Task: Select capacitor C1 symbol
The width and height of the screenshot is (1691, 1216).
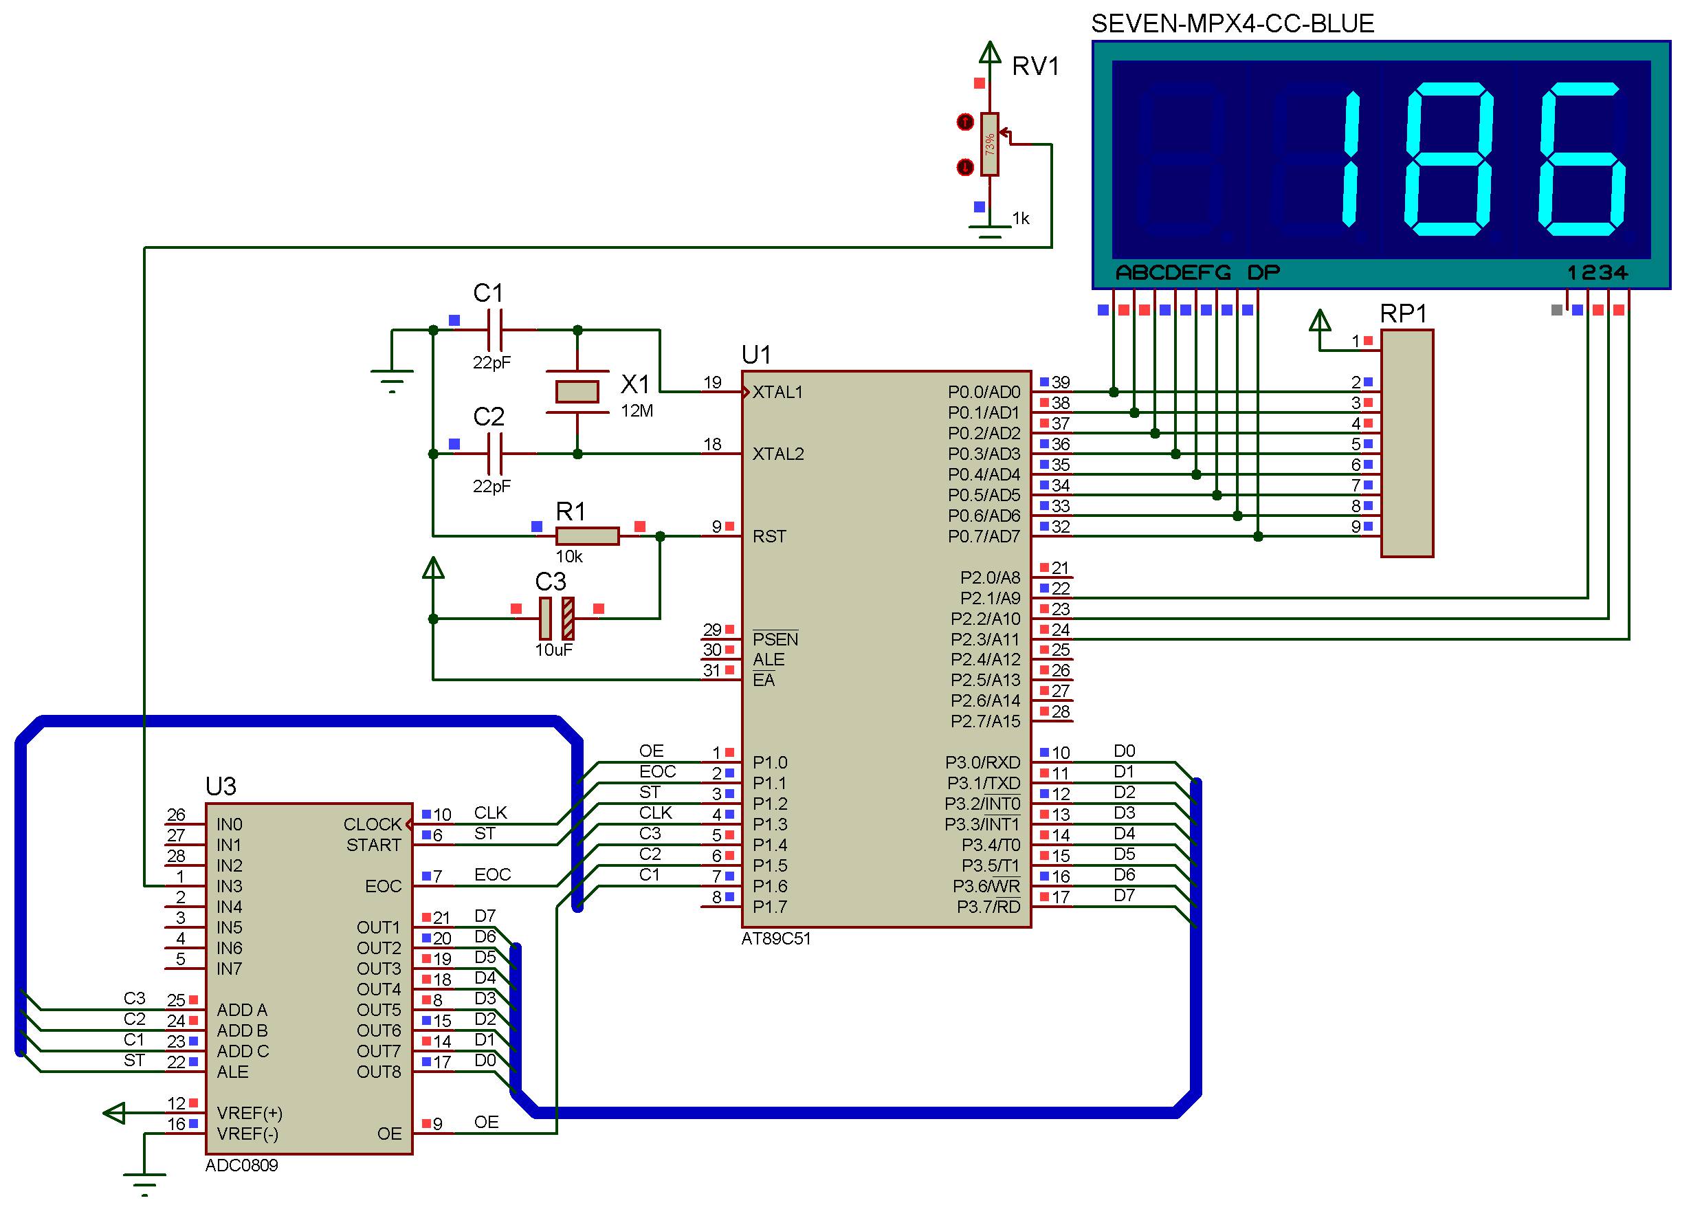Action: 495,329
